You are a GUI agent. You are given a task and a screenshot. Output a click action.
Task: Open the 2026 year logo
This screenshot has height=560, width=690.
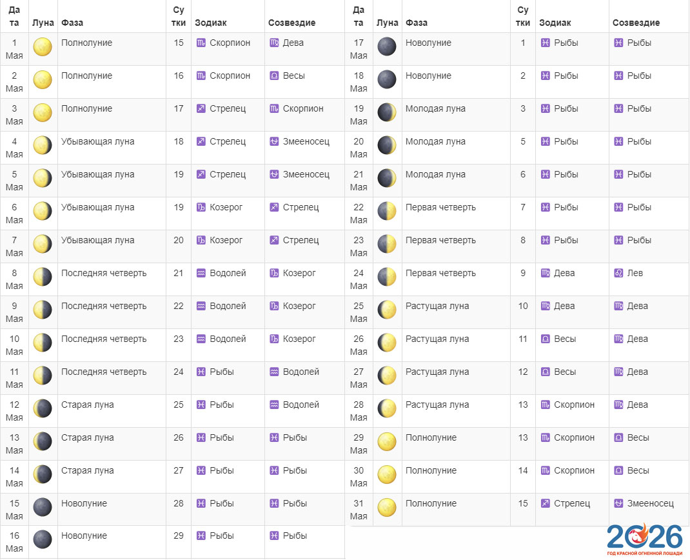pyautogui.click(x=644, y=539)
